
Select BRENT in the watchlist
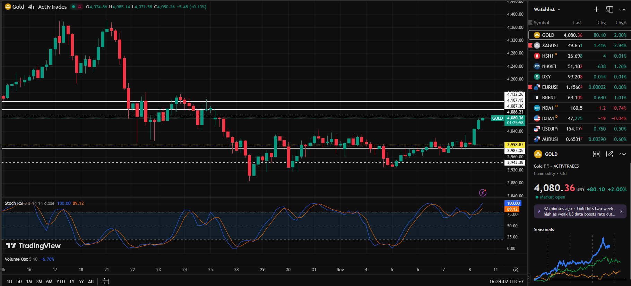(x=549, y=98)
